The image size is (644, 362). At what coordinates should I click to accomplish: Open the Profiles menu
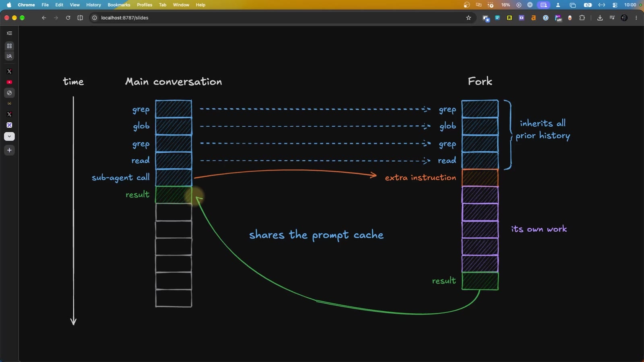[144, 5]
